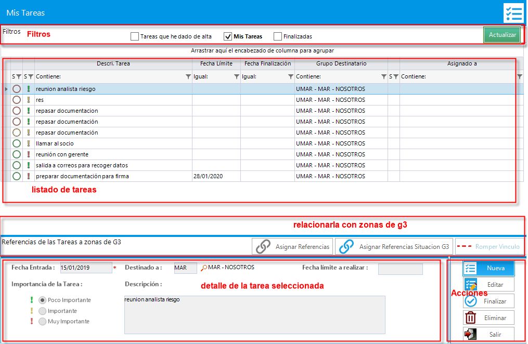This screenshot has height=344, width=528.
Task: Click status circle of 'preparar documentación para firma' row
Action: click(17, 176)
